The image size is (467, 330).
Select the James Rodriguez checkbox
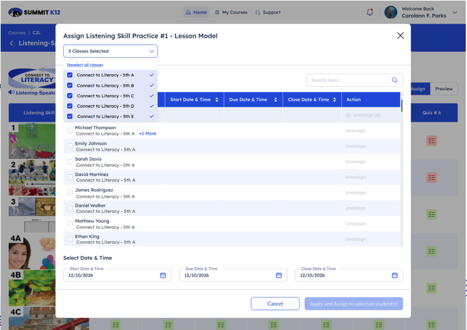coord(70,193)
